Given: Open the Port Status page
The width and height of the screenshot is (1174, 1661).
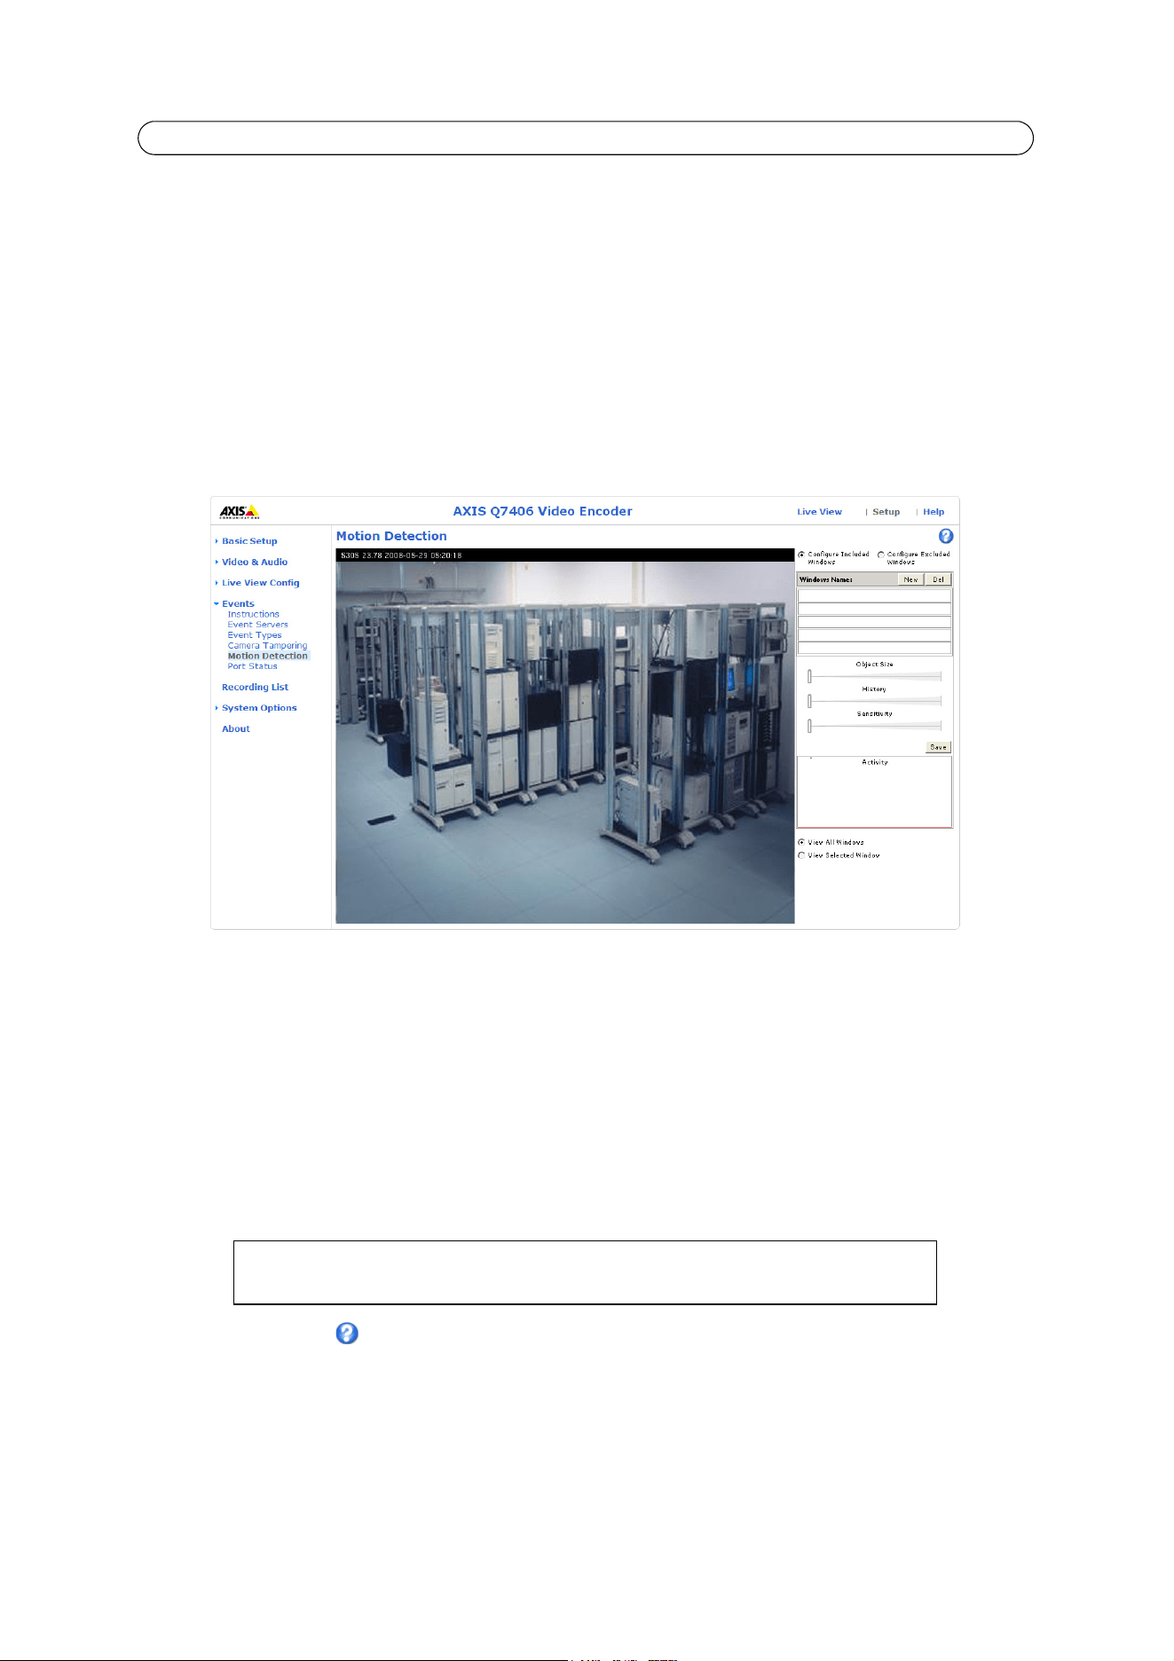Looking at the screenshot, I should tap(253, 666).
